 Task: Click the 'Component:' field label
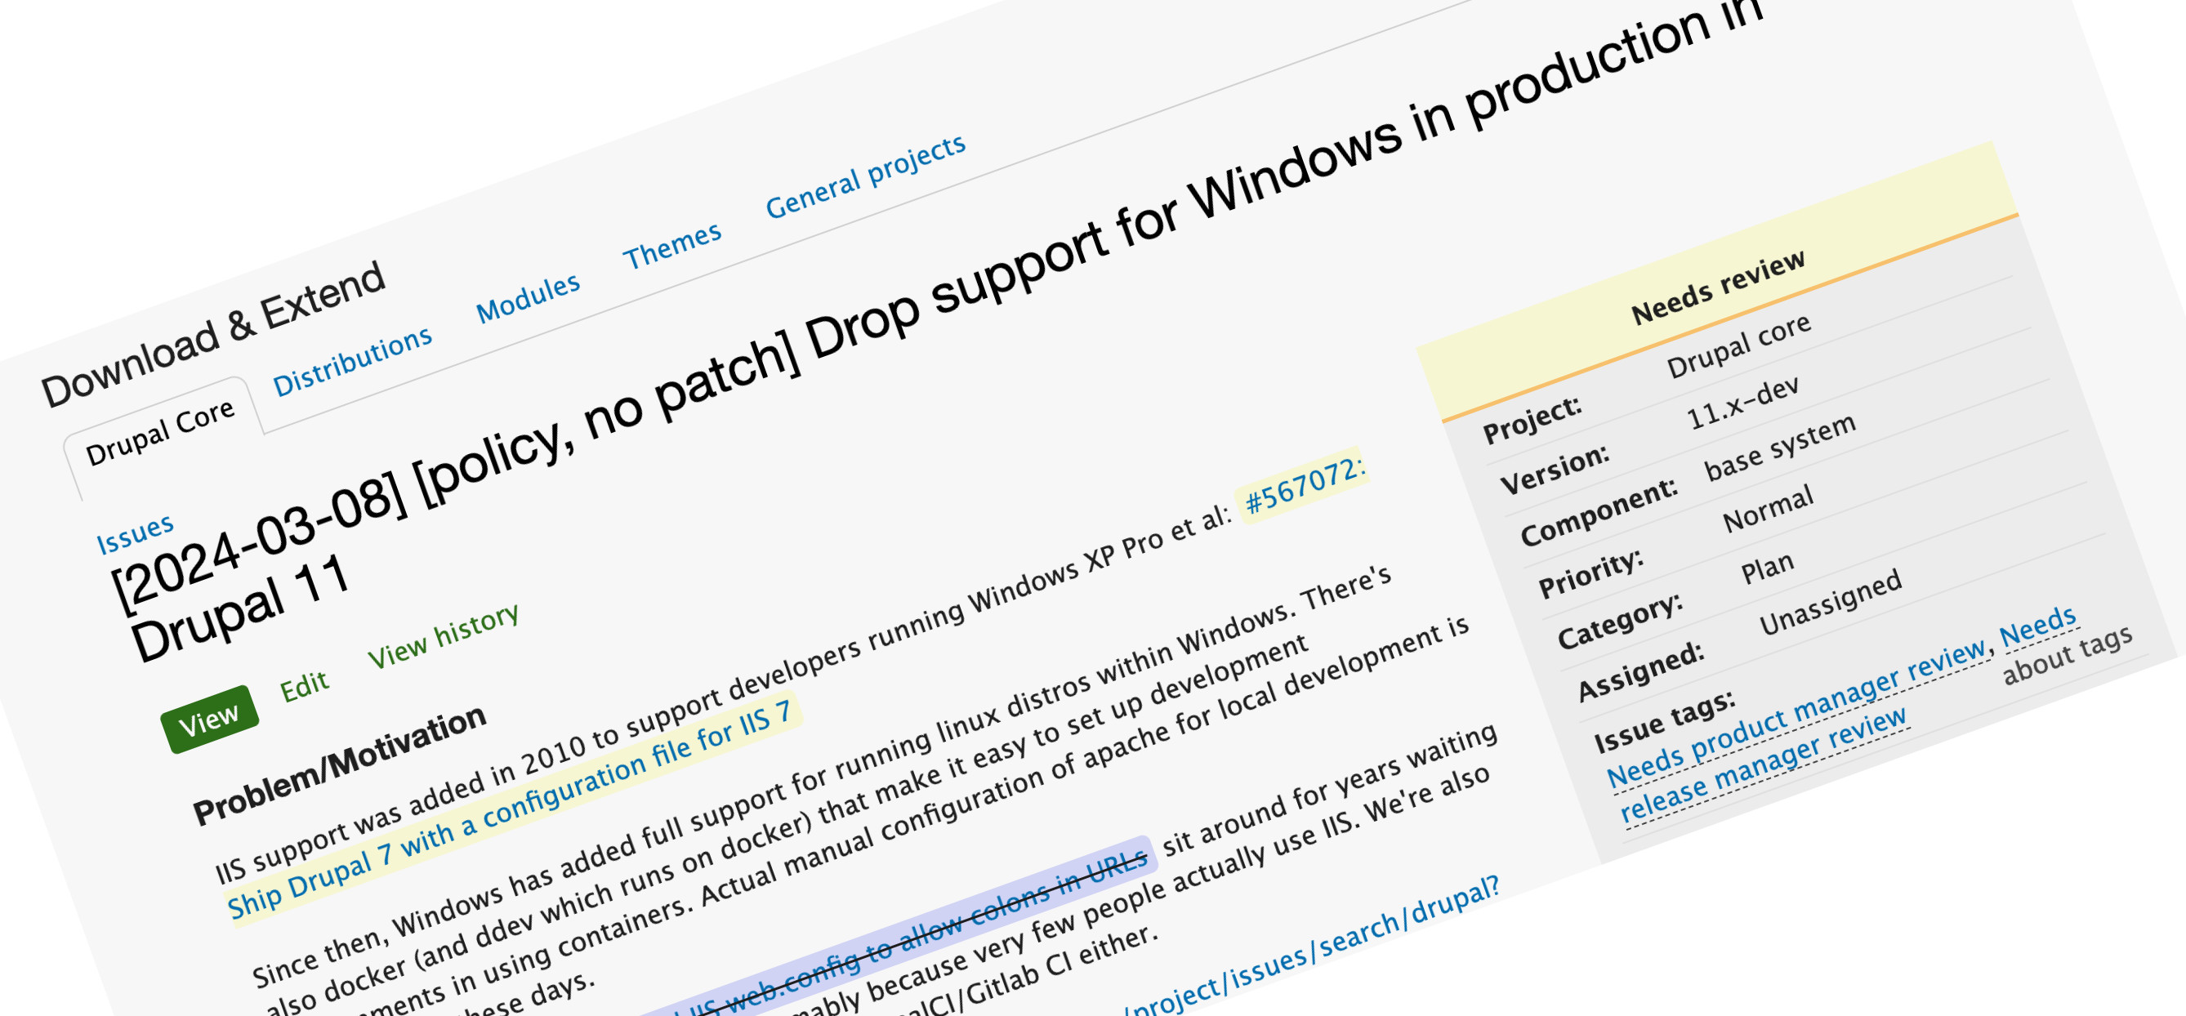click(1599, 512)
